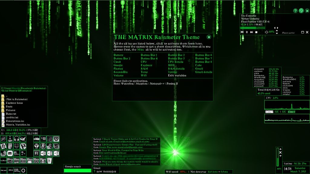This screenshot has width=310, height=174.
Task: Open the Explorer Icons folder
Action: click(14, 103)
